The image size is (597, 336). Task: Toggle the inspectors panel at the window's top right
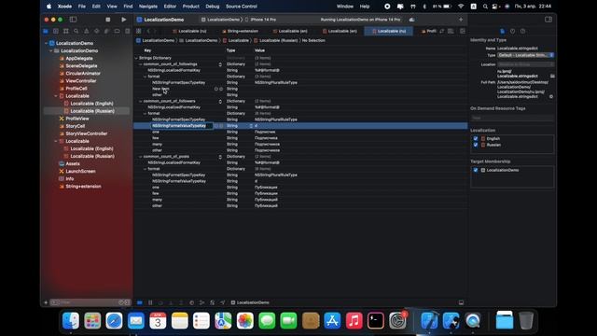click(x=548, y=20)
